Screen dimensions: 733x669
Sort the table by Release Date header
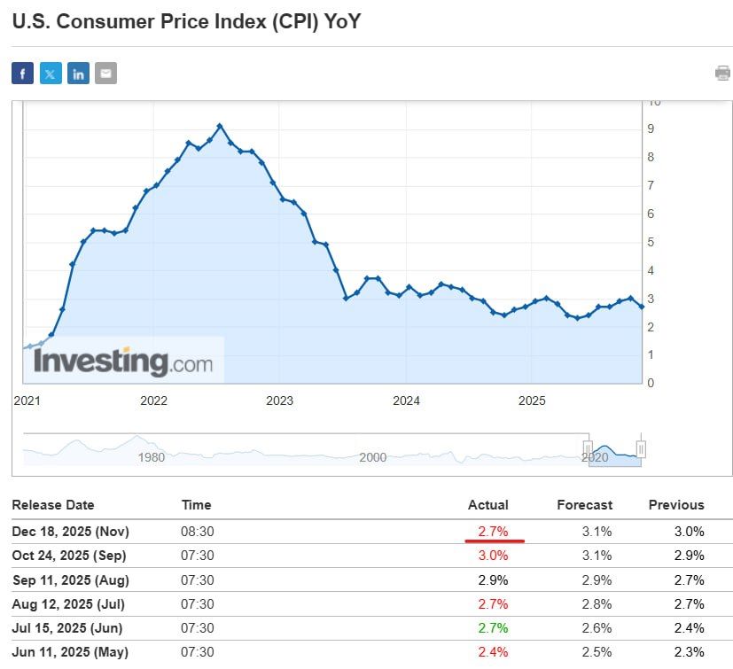(x=55, y=505)
